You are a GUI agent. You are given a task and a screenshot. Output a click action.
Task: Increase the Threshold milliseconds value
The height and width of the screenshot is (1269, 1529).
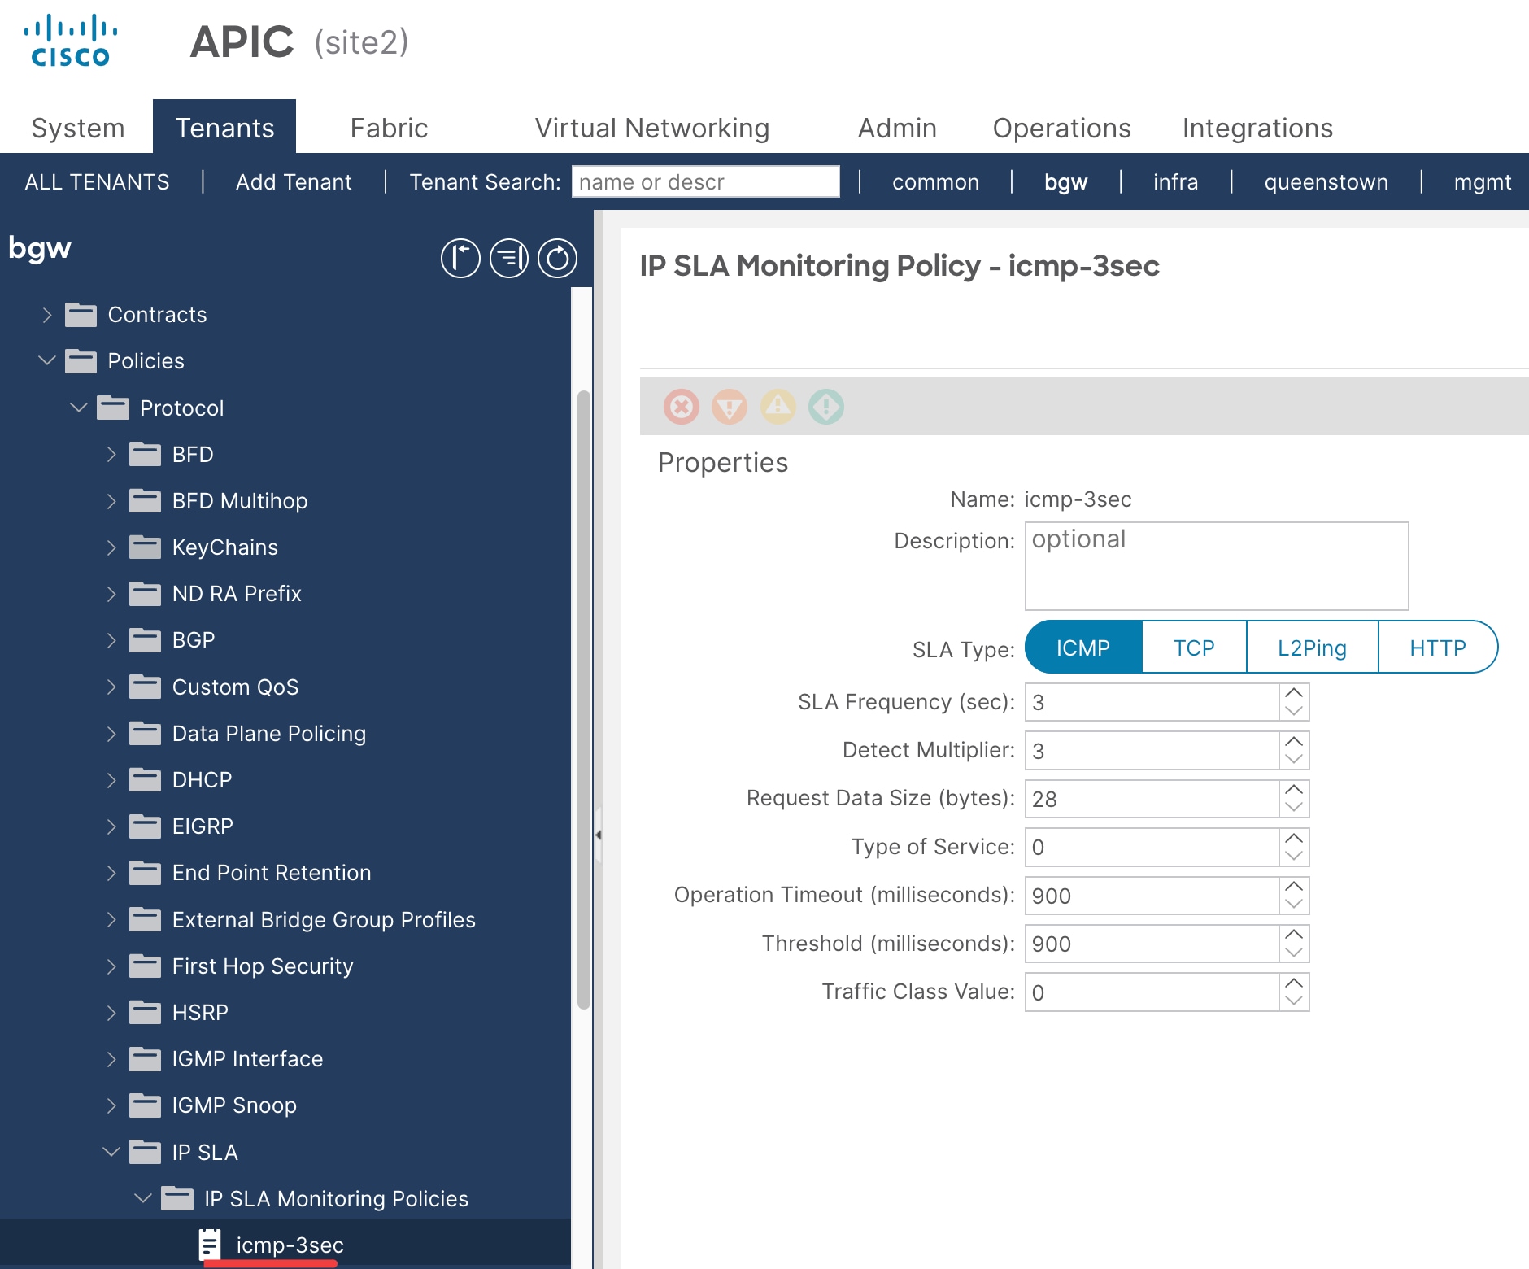(x=1294, y=935)
